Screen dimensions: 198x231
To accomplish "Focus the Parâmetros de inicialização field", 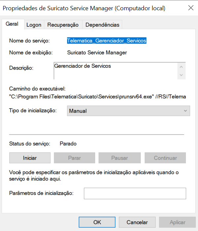I will pos(135,193).
